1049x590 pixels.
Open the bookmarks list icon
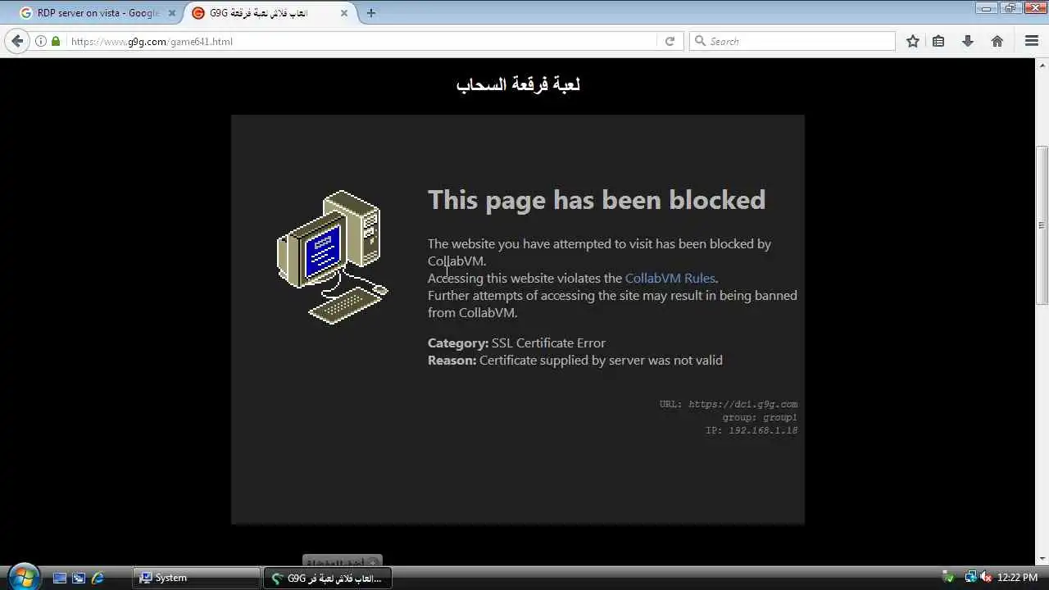point(939,41)
